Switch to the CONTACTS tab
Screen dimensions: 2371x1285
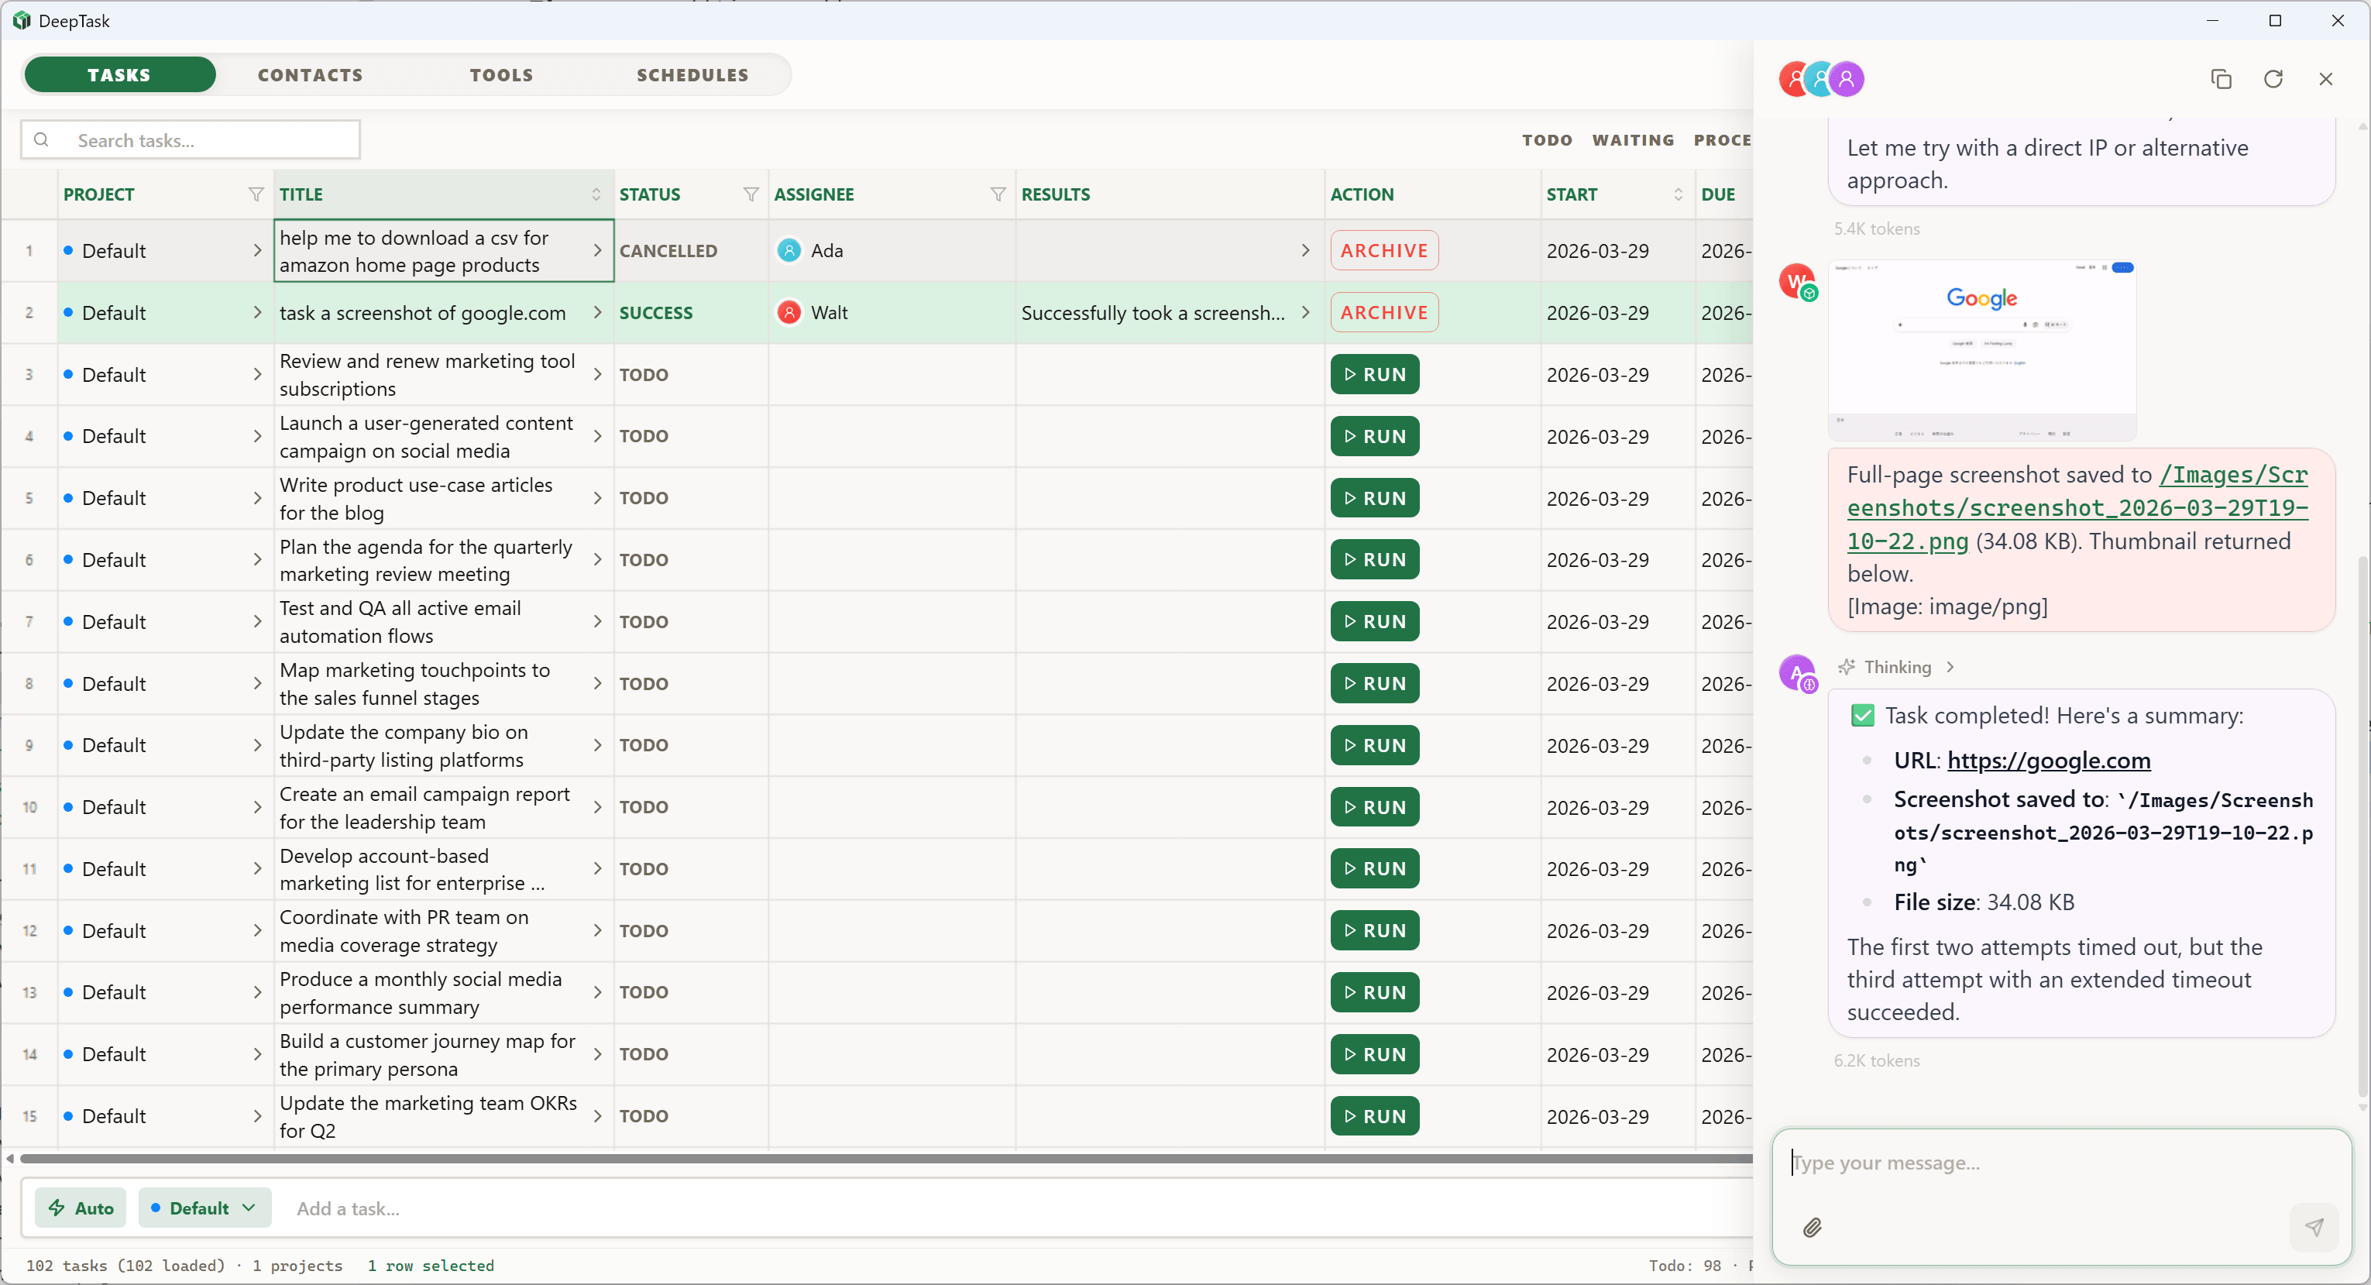pos(310,75)
